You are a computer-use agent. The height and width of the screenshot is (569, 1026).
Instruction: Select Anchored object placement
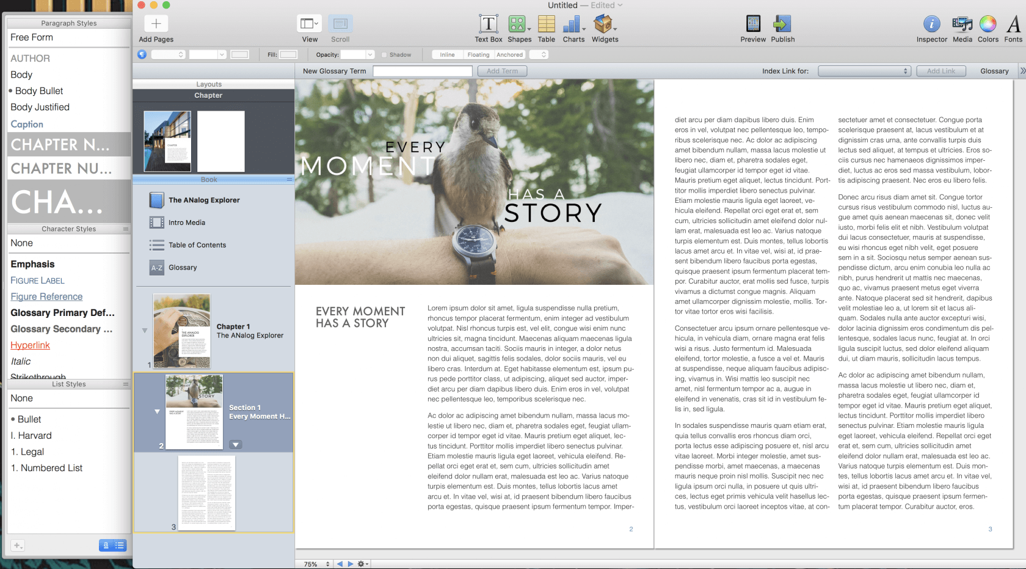[509, 54]
